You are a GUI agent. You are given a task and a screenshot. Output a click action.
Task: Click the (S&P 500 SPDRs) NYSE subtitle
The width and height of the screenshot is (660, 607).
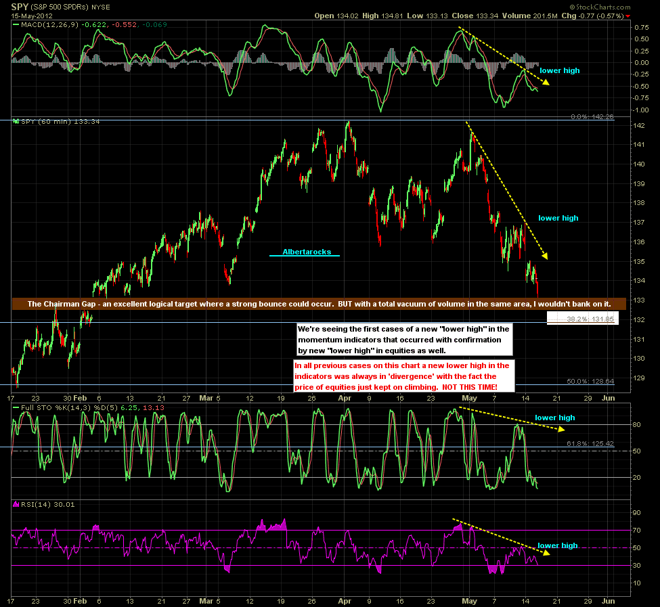[x=70, y=7]
